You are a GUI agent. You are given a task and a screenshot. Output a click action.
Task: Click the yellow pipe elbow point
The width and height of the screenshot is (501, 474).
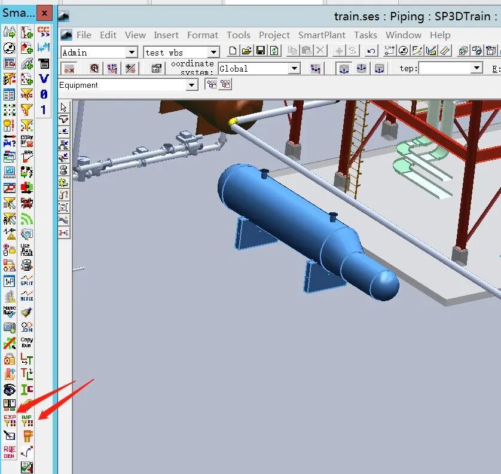tap(233, 122)
